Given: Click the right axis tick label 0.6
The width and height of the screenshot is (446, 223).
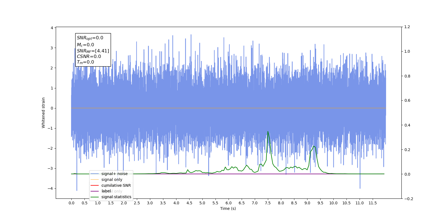Looking at the screenshot, I should tap(407, 100).
